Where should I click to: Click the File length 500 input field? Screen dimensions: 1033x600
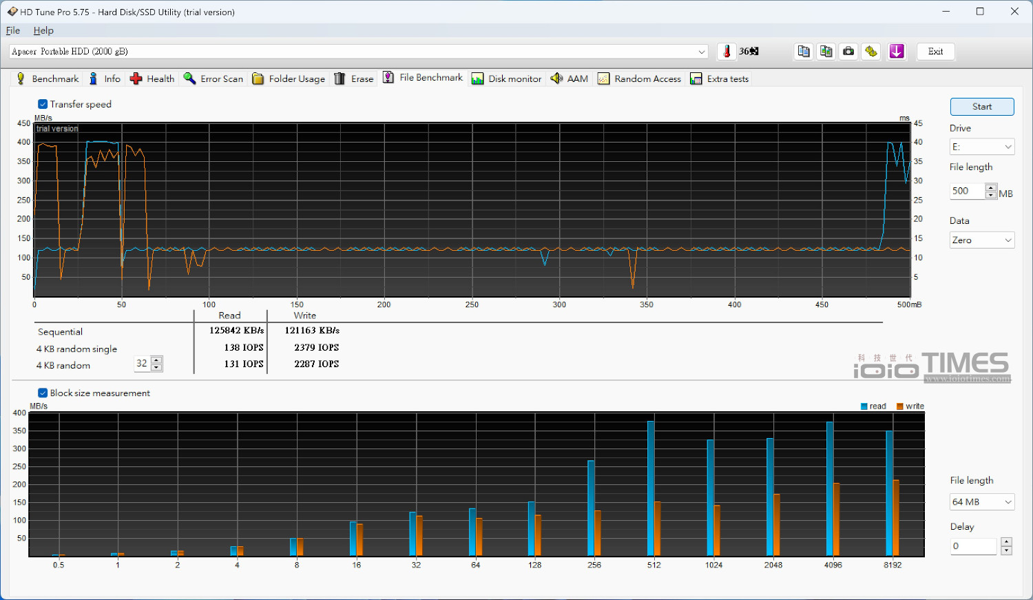coord(968,191)
